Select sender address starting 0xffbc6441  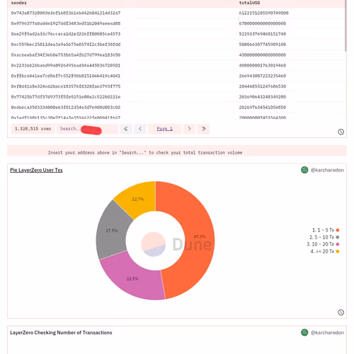pos(66,76)
